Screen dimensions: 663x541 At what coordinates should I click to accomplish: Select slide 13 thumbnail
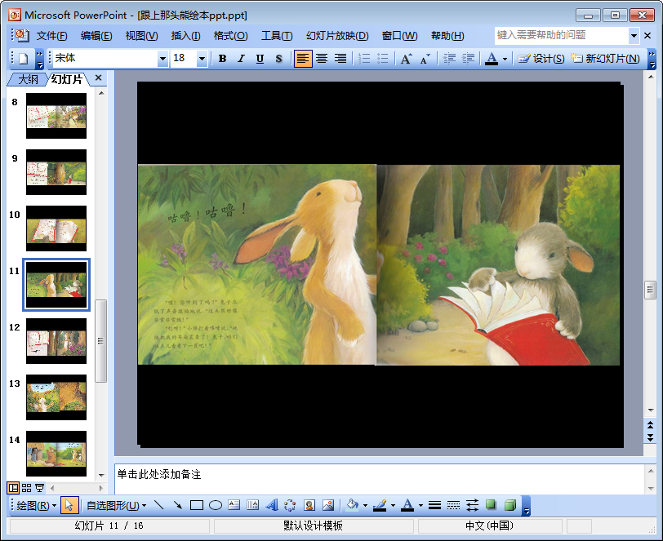point(56,397)
